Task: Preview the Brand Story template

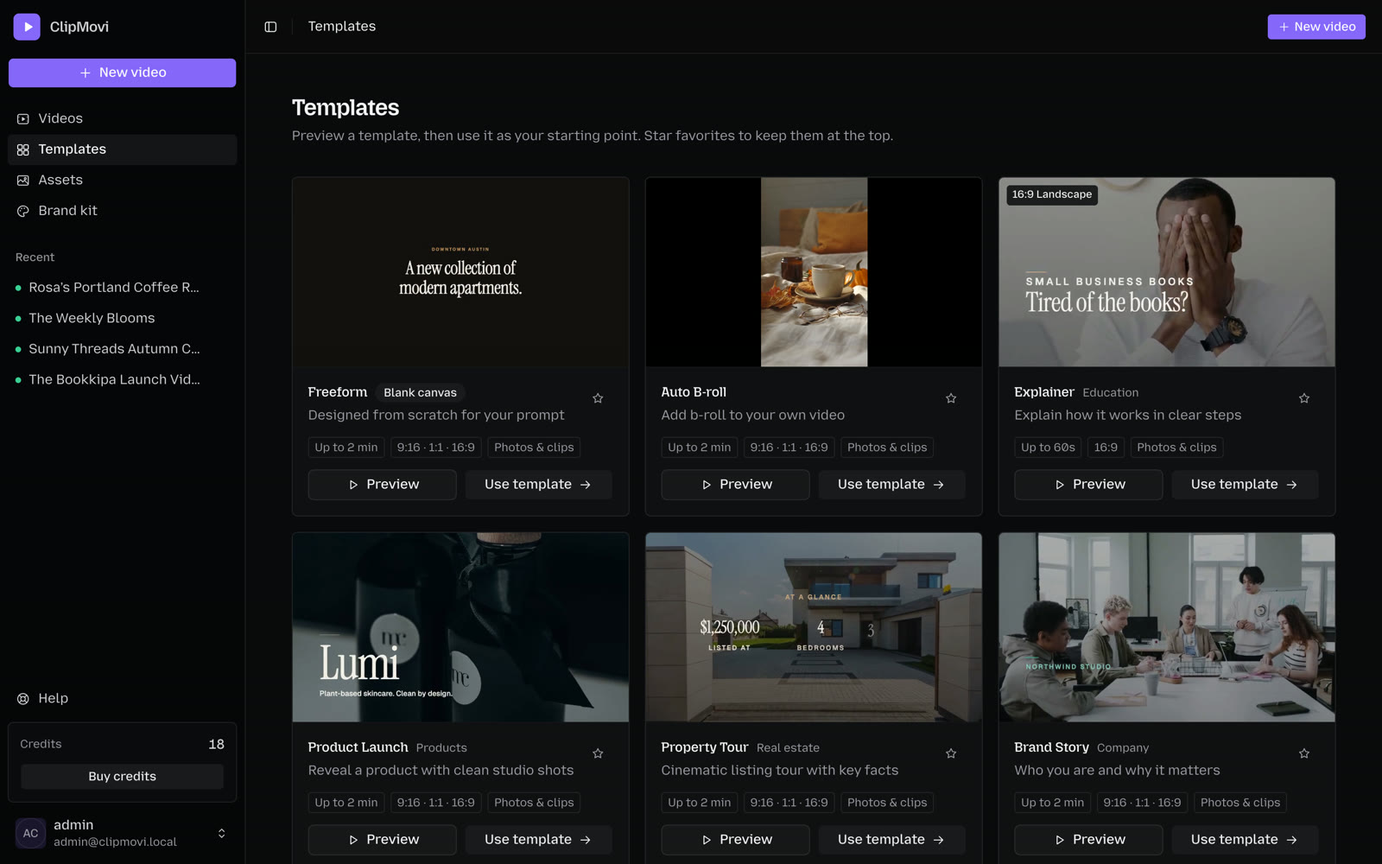Action: coord(1088,840)
